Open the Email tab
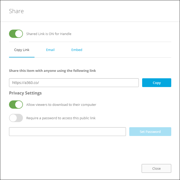 point(50,50)
